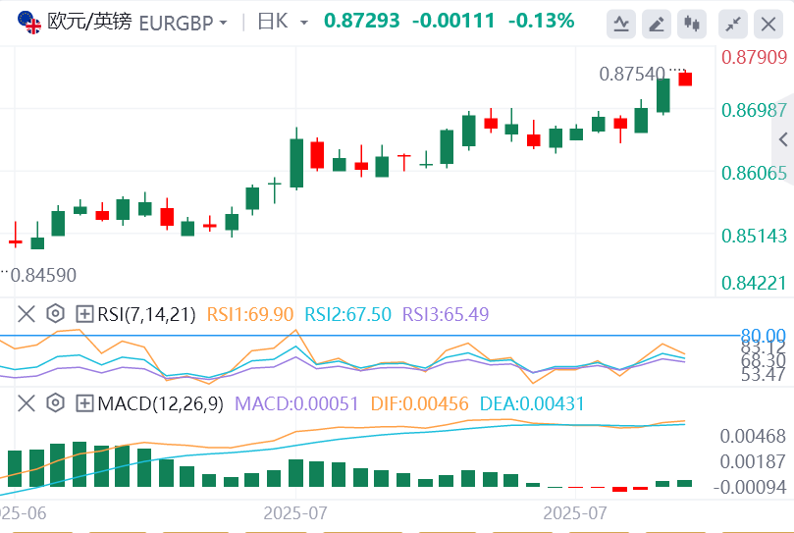
Task: Click the RSI3:65.49 value
Action: pyautogui.click(x=446, y=315)
